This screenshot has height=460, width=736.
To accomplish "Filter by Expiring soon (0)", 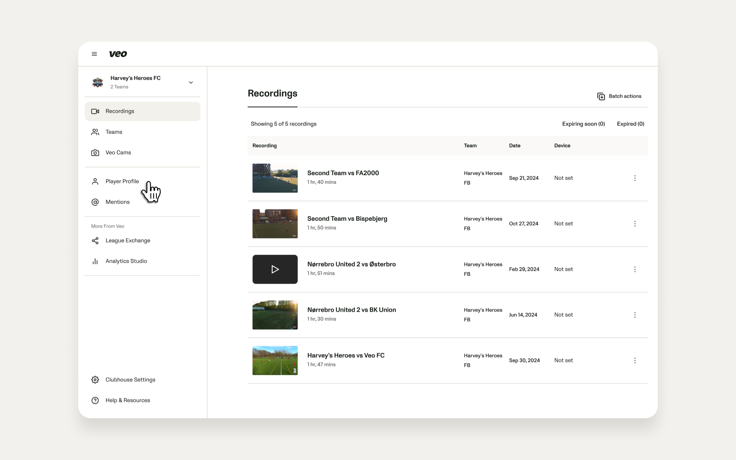I will tap(583, 124).
